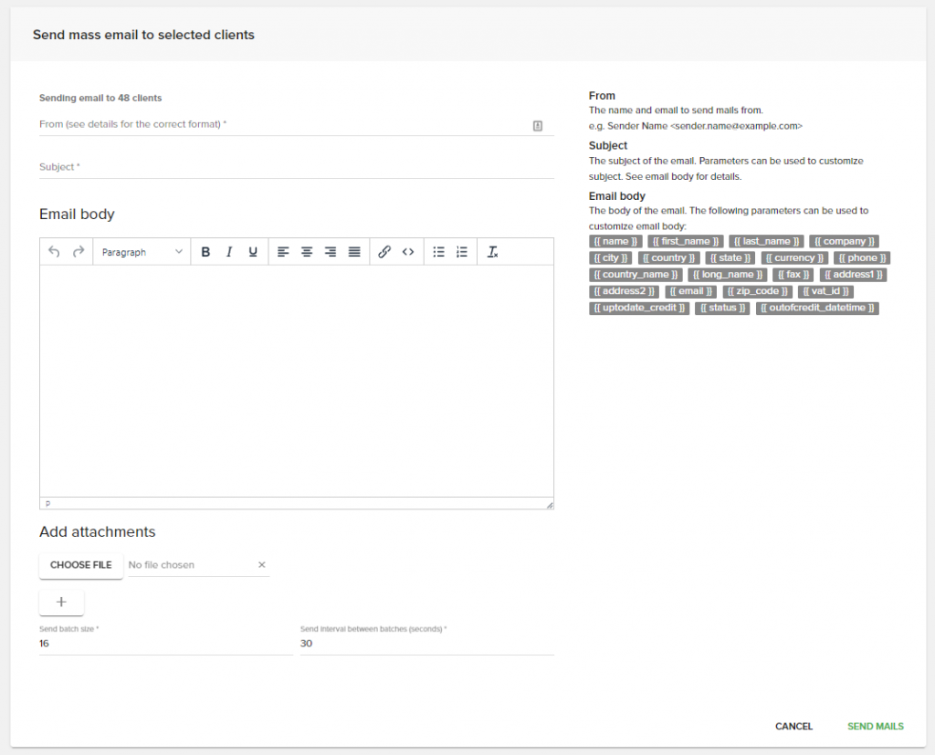
Task: Open the Paragraph format dropdown
Action: click(142, 252)
